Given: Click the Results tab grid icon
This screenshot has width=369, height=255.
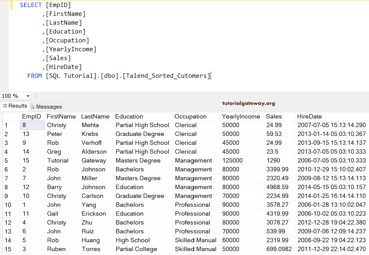Looking at the screenshot, I should [5, 106].
